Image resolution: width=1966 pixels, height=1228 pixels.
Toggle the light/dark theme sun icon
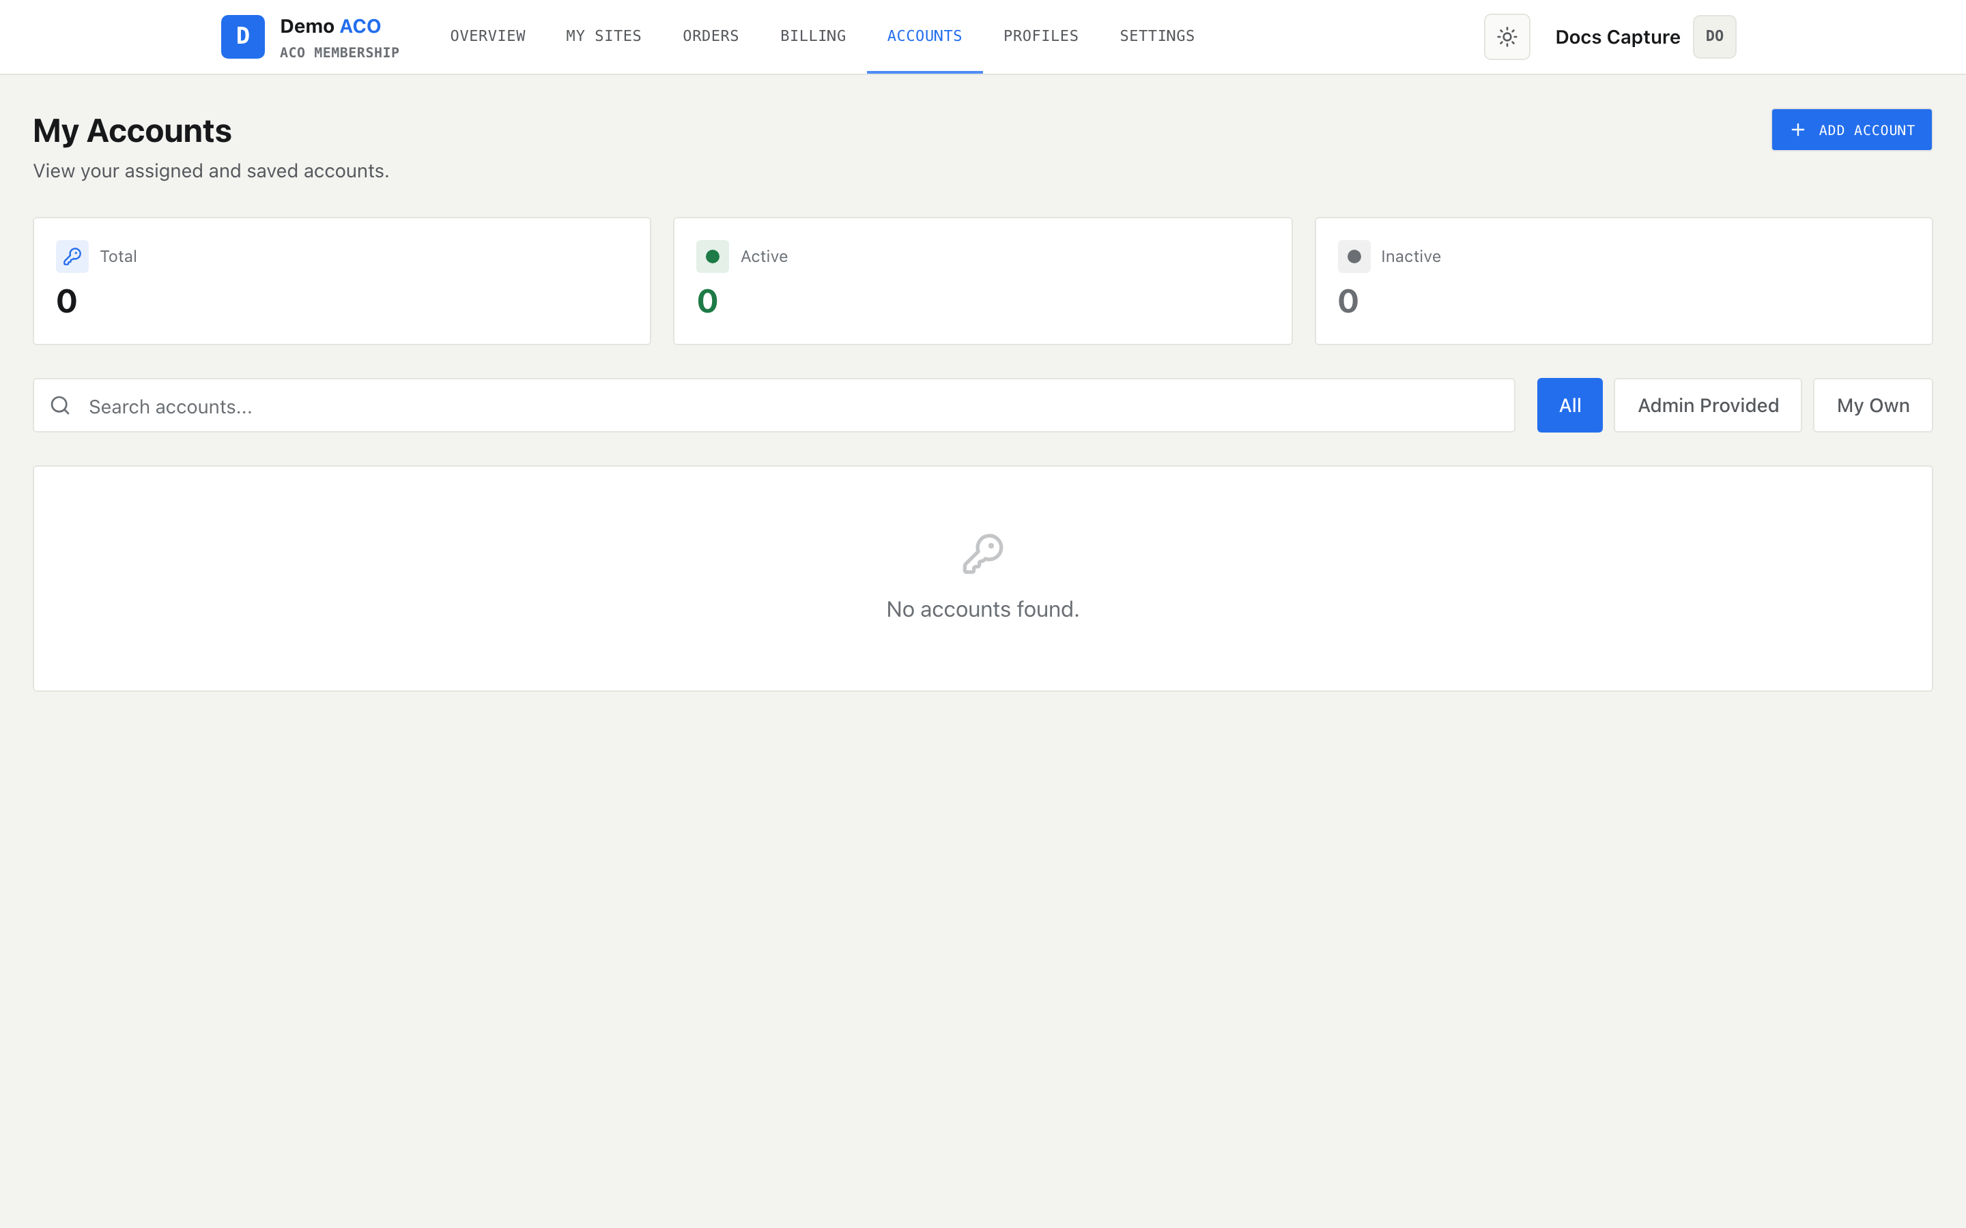coord(1507,37)
